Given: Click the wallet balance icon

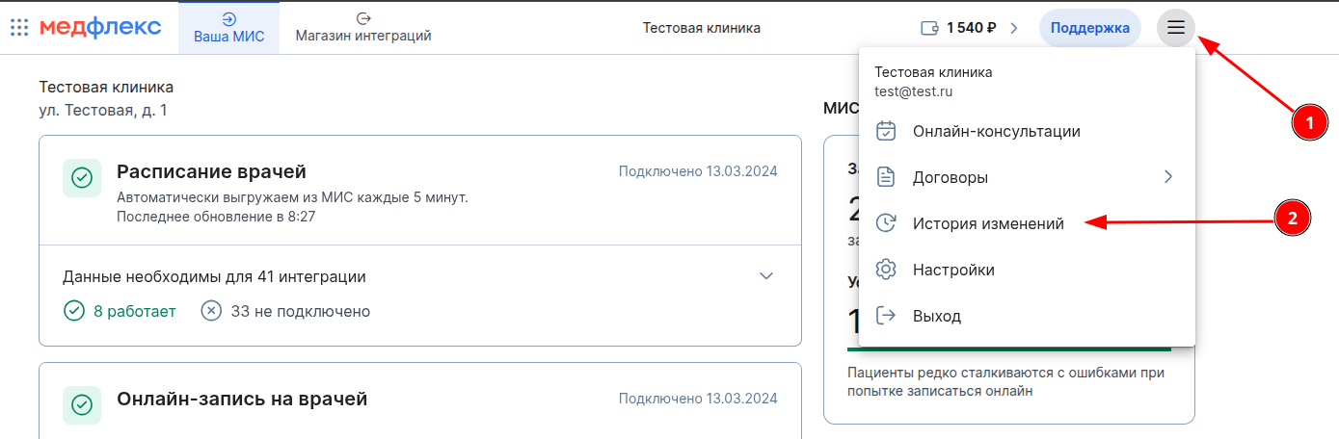Looking at the screenshot, I should coord(930,28).
